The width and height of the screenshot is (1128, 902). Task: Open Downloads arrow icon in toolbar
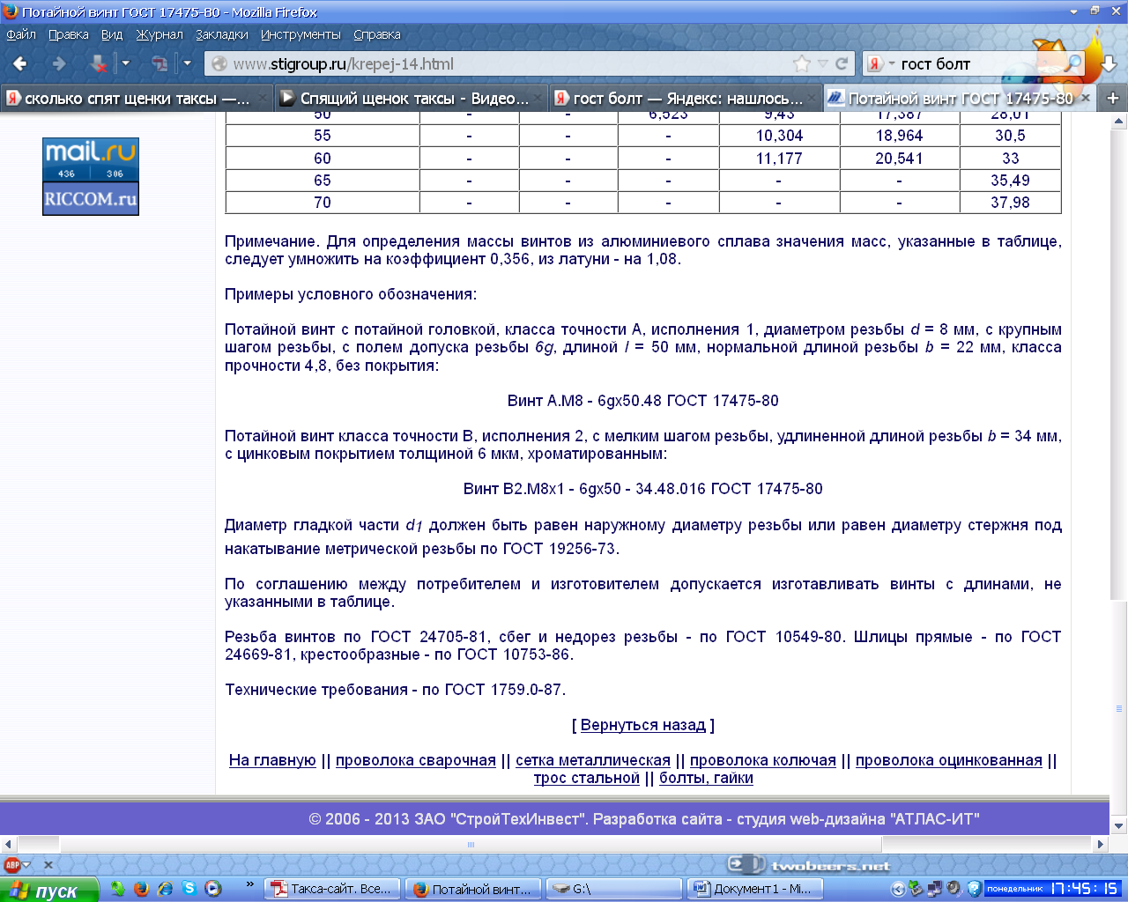1109,64
